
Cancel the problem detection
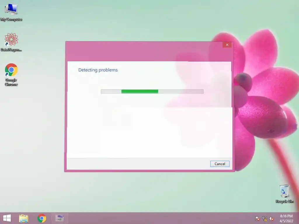tap(220, 164)
